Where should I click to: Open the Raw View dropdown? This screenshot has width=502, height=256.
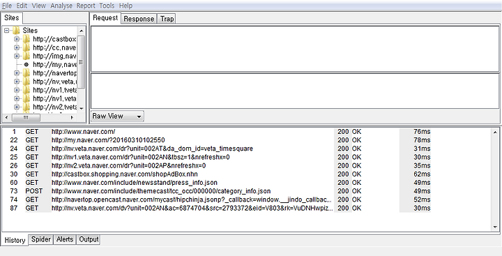click(118, 116)
